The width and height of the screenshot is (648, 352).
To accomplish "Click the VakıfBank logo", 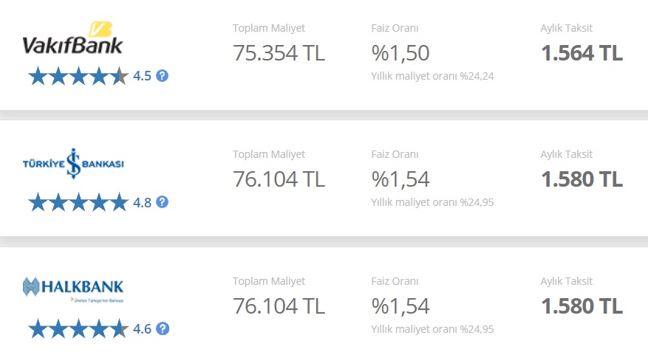I will click(x=72, y=38).
